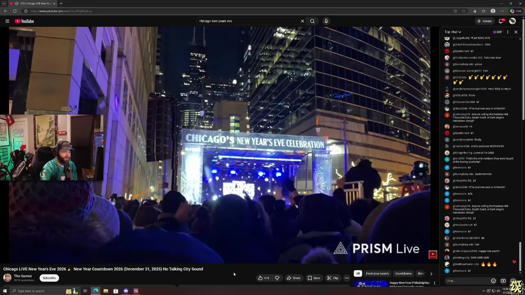Open browser profile icon
The width and height of the screenshot is (525, 295).
point(493,11)
